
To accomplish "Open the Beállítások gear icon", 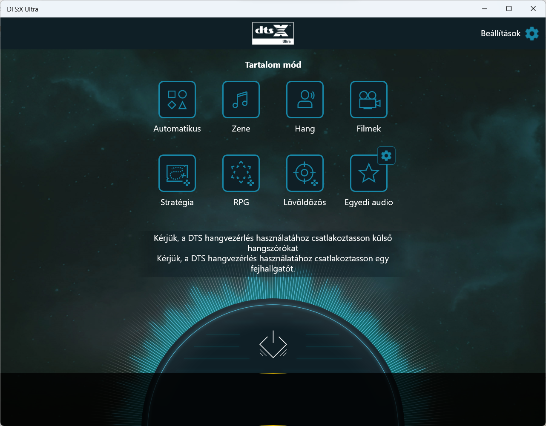I will click(x=532, y=34).
